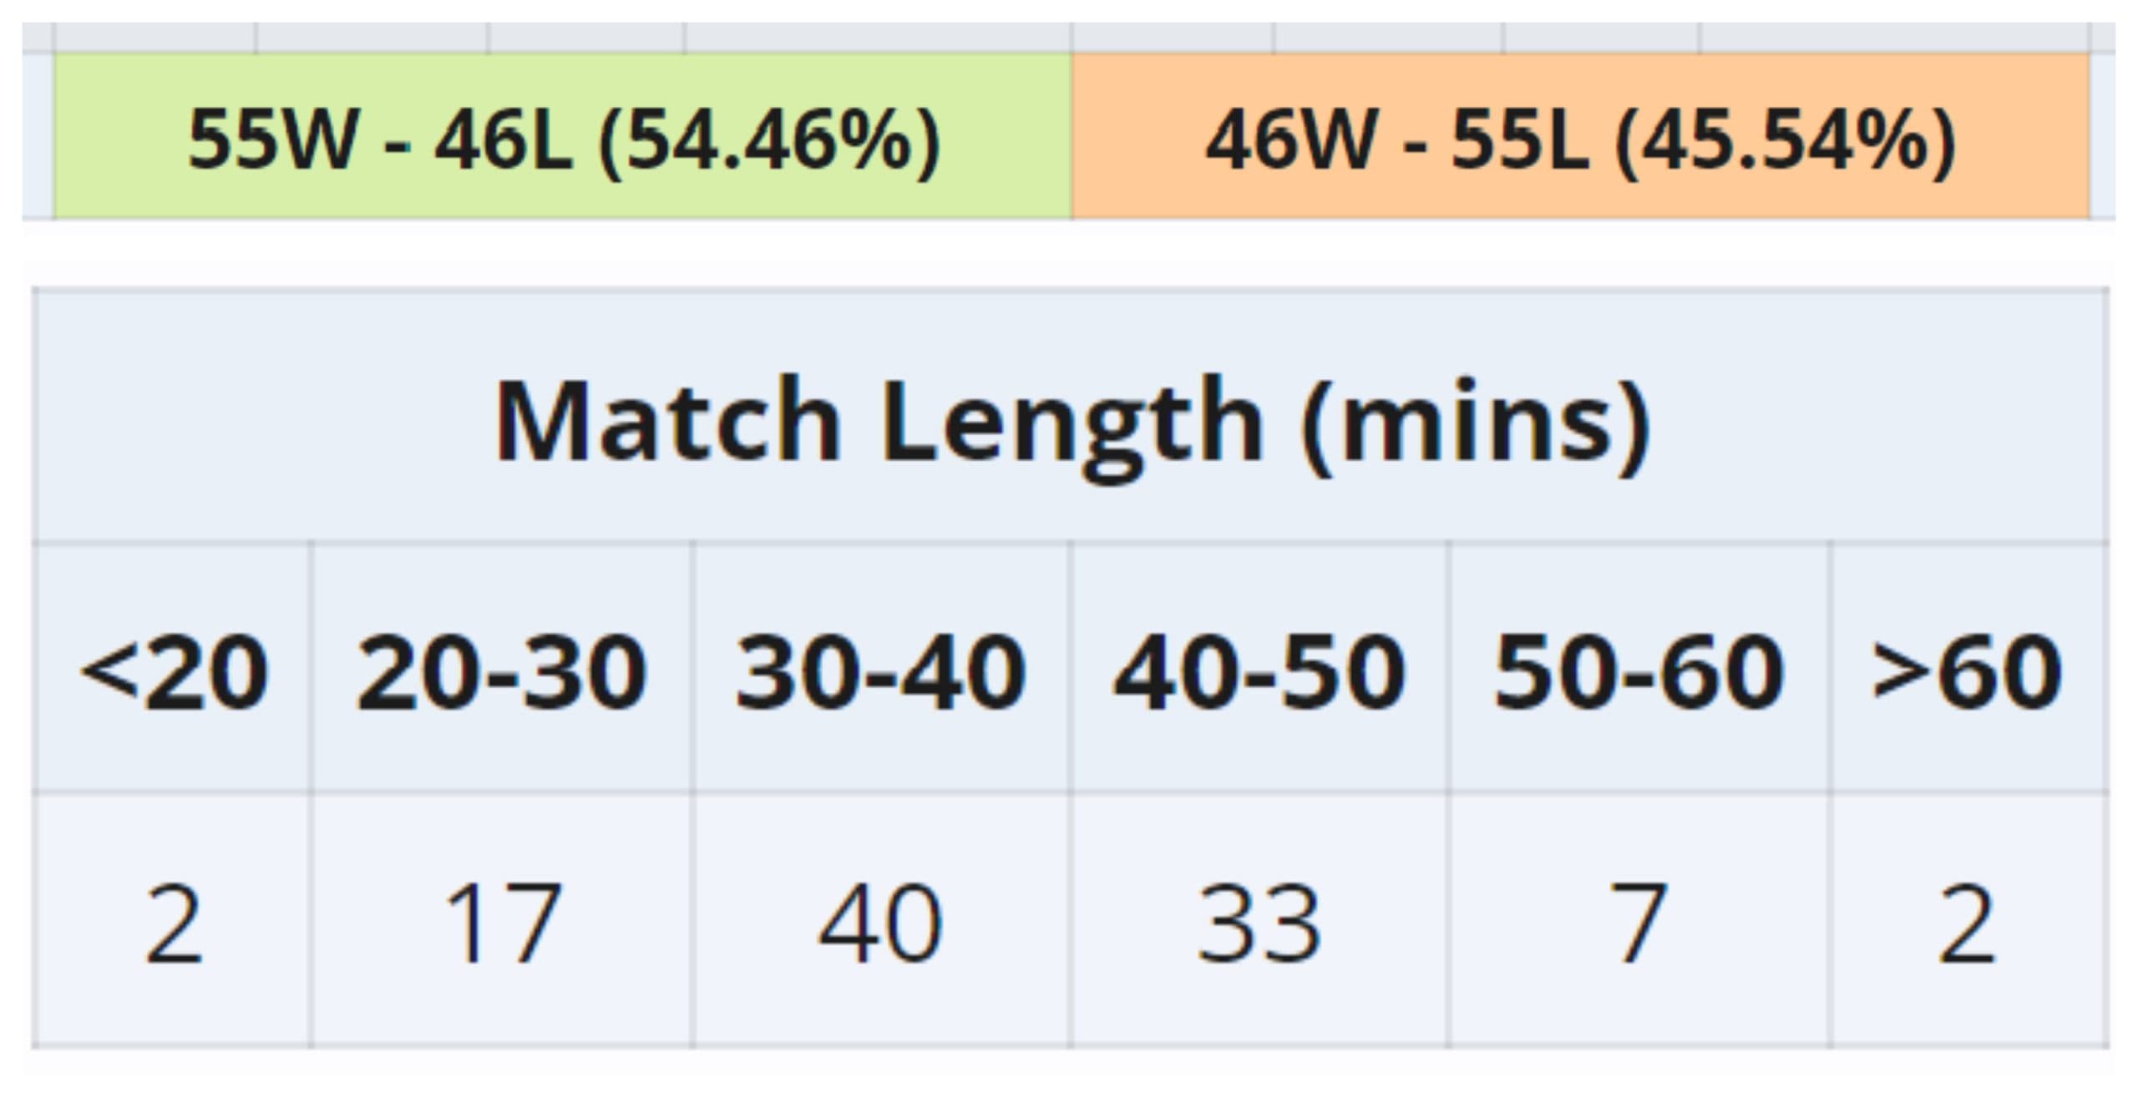Select the cell containing 33
Viewport: 2138px width, 1098px height.
click(x=1259, y=923)
